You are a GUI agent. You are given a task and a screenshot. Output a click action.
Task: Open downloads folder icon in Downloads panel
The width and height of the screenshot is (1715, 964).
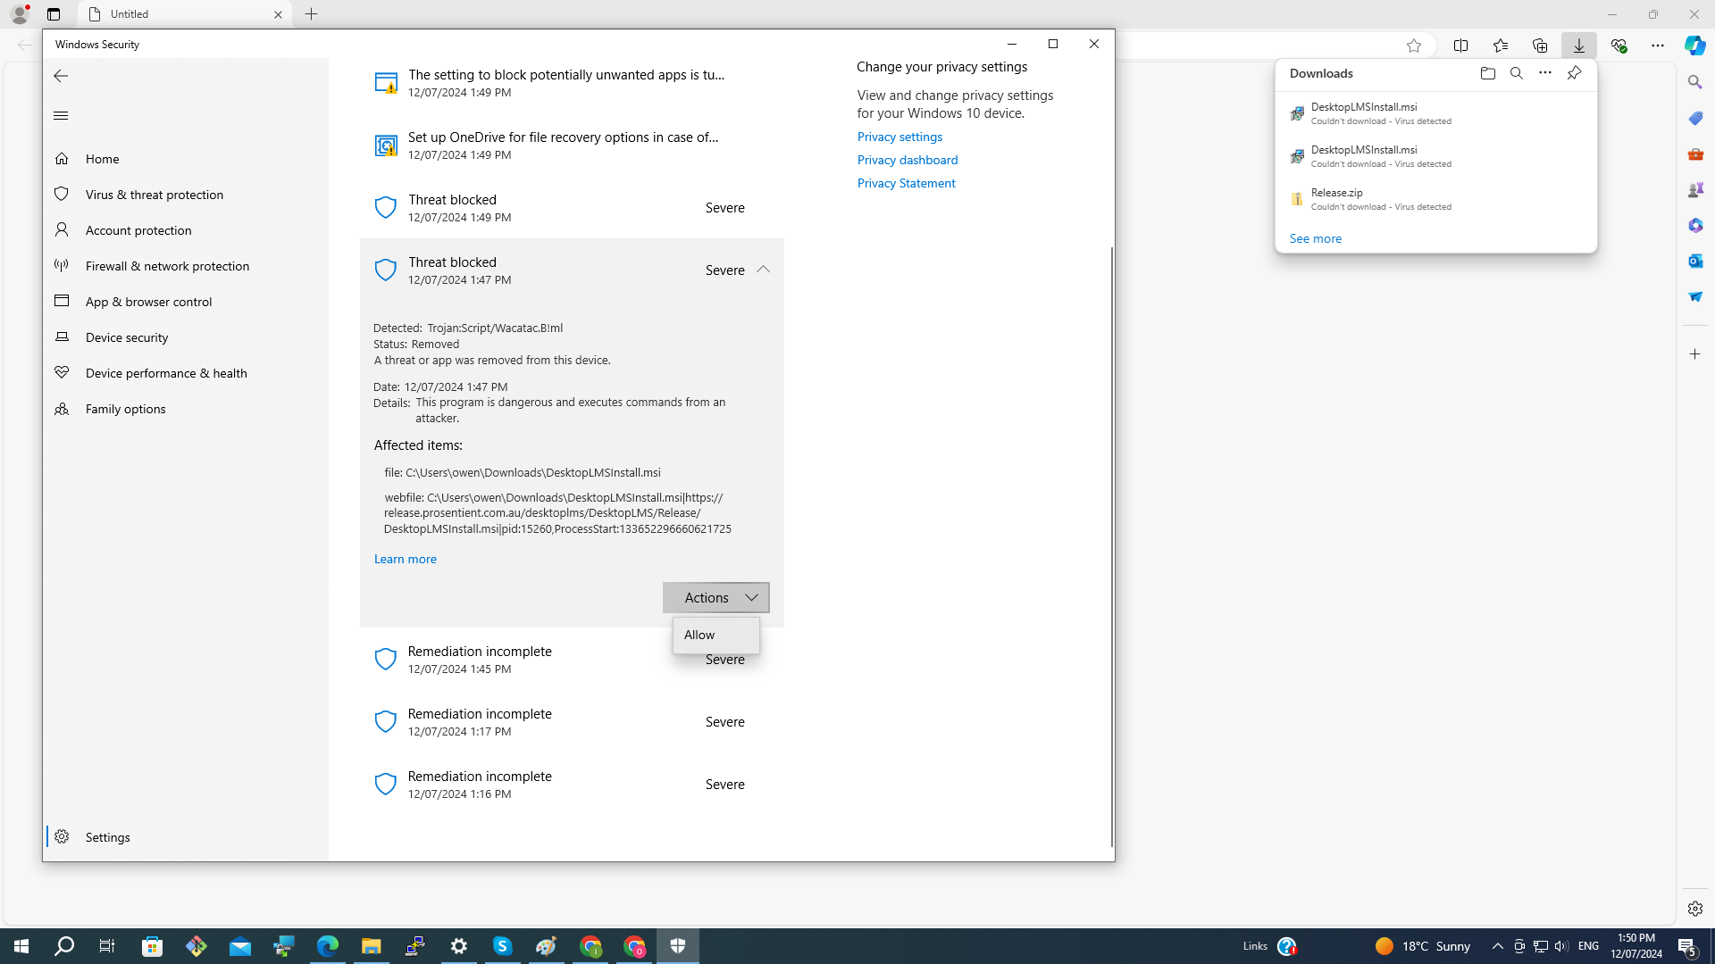pyautogui.click(x=1488, y=73)
